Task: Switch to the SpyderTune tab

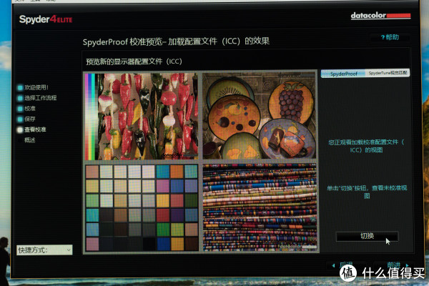Action: (x=388, y=74)
